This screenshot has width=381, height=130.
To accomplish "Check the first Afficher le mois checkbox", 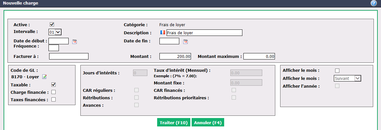I will point(337,70).
